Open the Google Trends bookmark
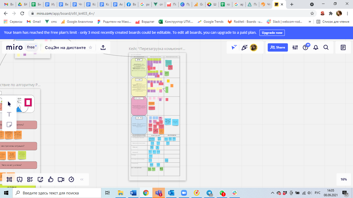The image size is (353, 198). click(x=211, y=22)
